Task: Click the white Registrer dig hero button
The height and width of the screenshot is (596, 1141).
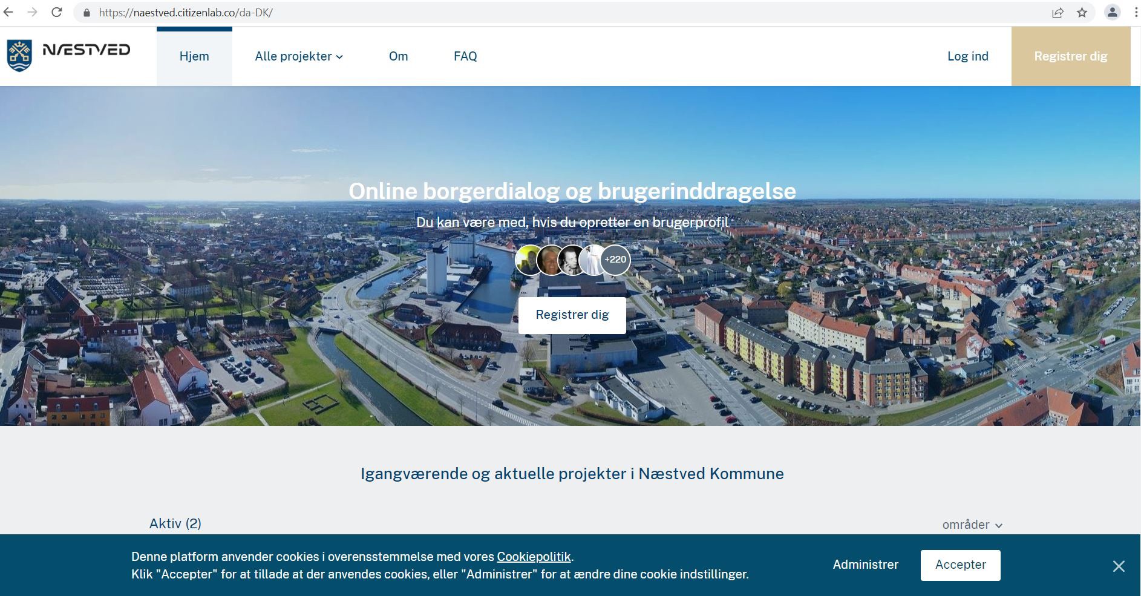Action: click(572, 315)
